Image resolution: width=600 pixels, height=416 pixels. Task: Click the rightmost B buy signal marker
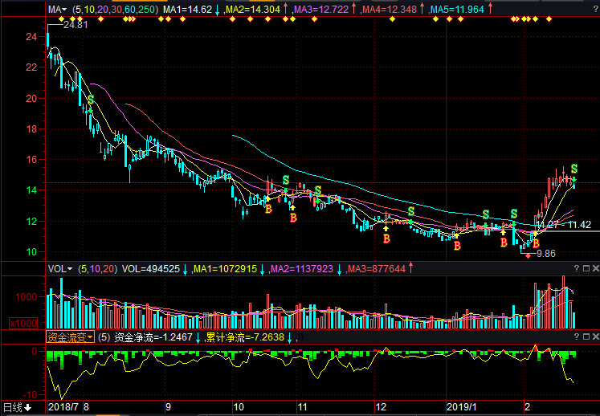[537, 243]
